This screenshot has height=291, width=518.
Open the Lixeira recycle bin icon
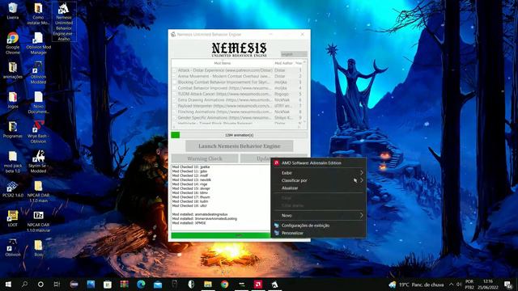[13, 11]
